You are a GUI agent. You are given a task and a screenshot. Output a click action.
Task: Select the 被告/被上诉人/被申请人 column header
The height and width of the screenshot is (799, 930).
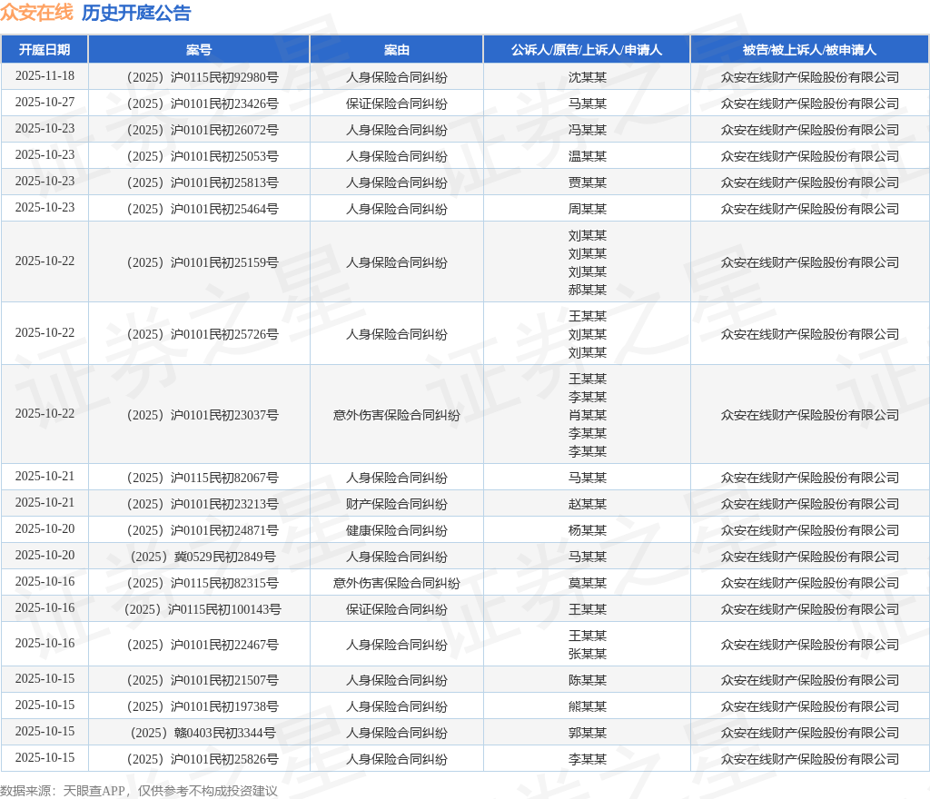[x=809, y=50]
